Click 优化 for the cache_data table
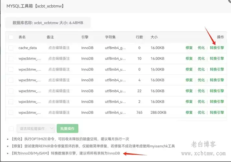Viewport: 231px width, 162px height. (x=201, y=48)
